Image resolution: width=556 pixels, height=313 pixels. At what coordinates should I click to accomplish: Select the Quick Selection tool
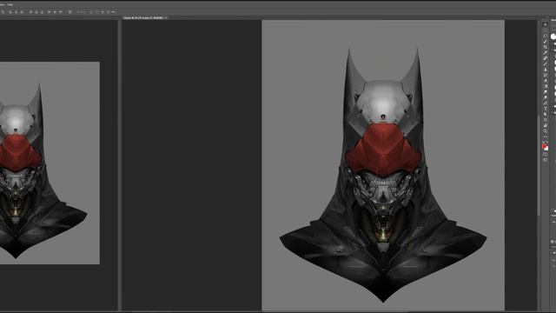545,41
